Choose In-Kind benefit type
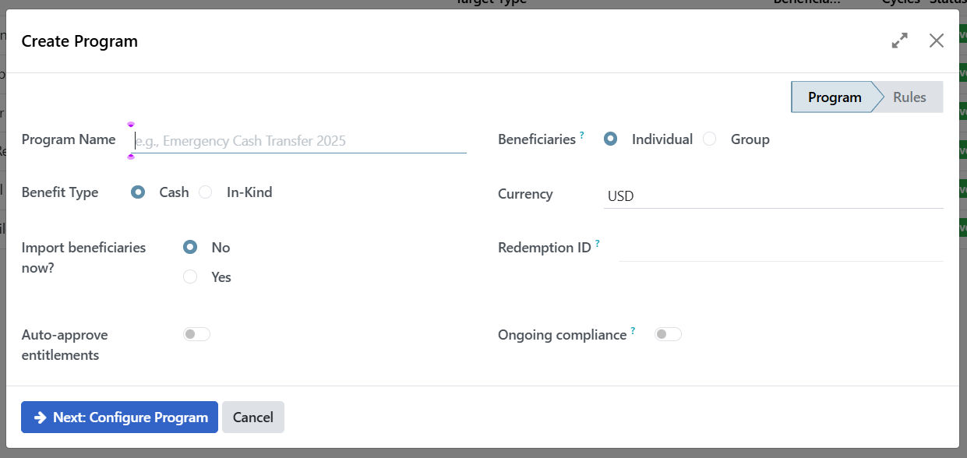The height and width of the screenshot is (458, 967). tap(205, 192)
